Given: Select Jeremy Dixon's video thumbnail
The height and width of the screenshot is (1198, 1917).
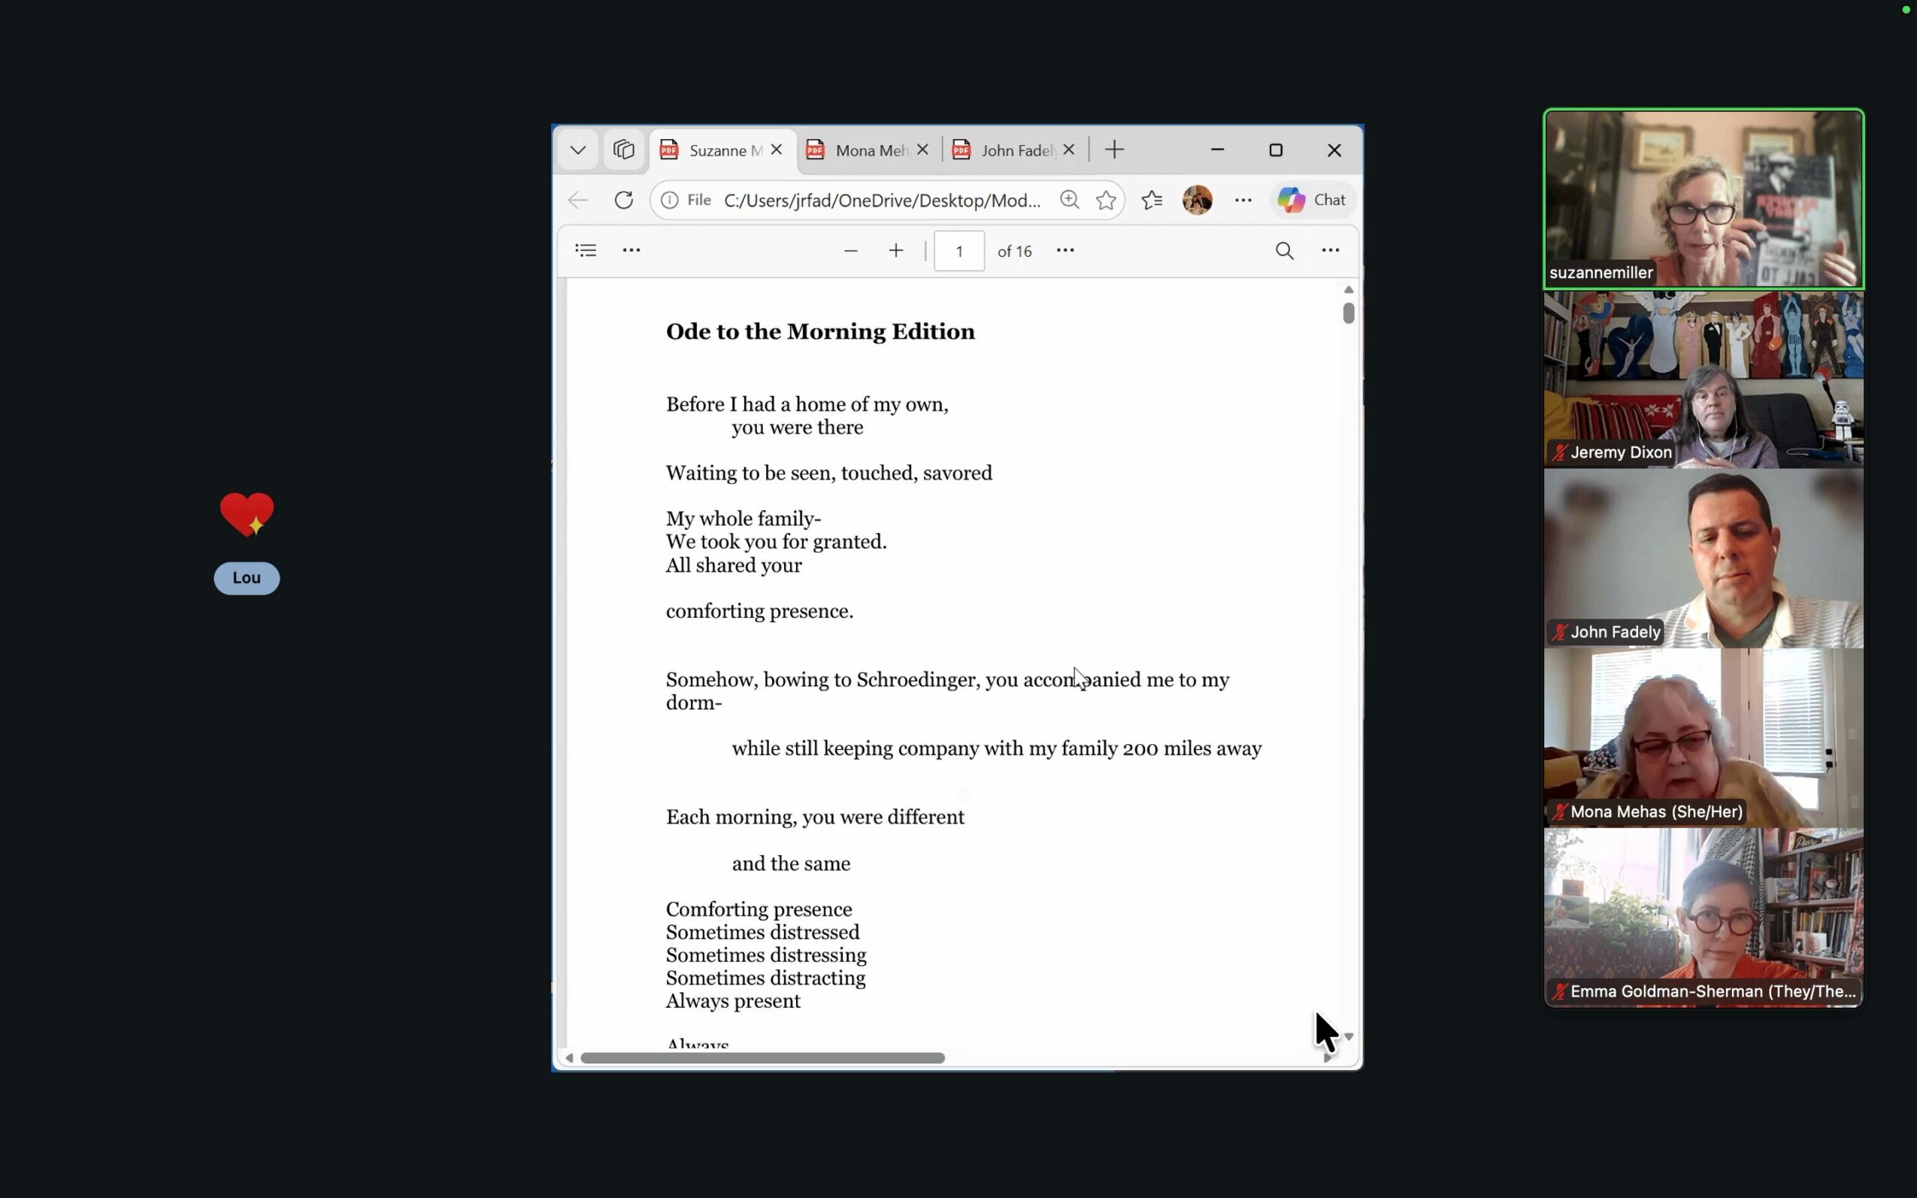Looking at the screenshot, I should 1703,379.
